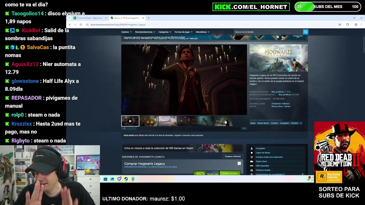Select the second screenshot thumbnail with candles
This screenshot has height=205, width=365.
[149, 121]
